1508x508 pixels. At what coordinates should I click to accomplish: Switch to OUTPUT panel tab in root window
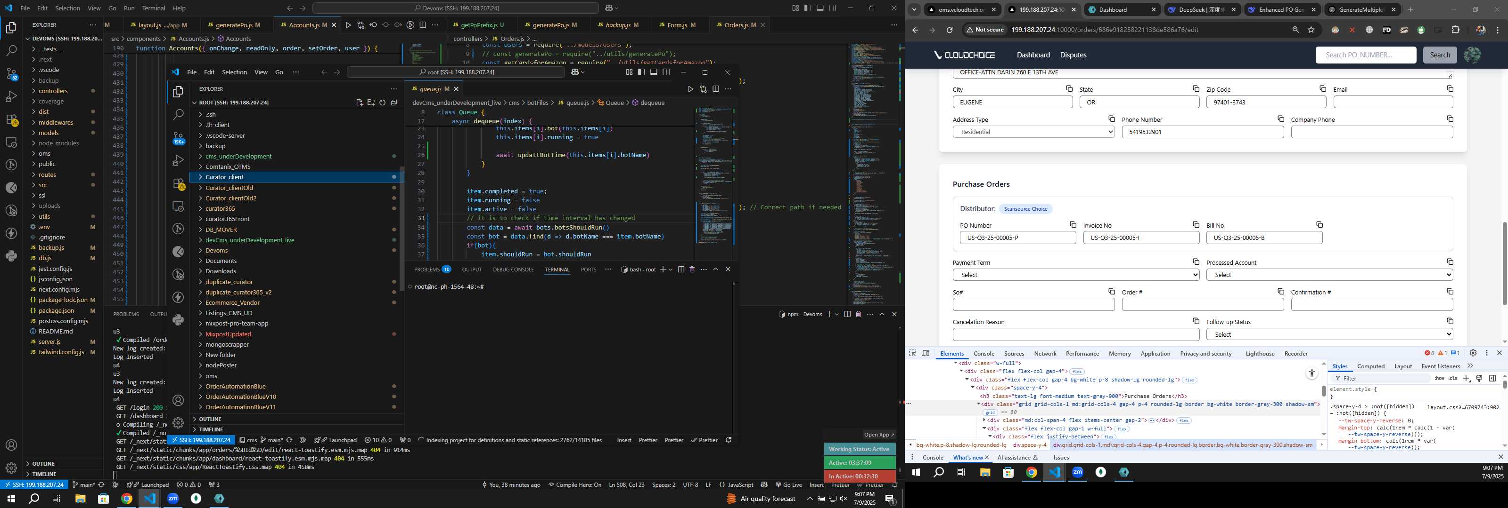(x=471, y=270)
